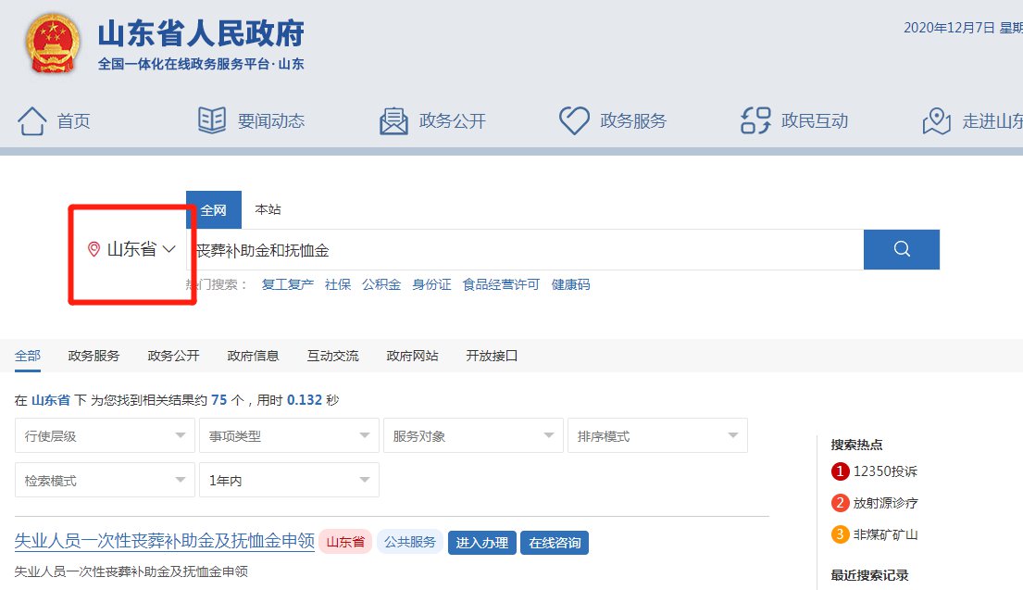Click the date text 2020年12月7日

(x=949, y=28)
